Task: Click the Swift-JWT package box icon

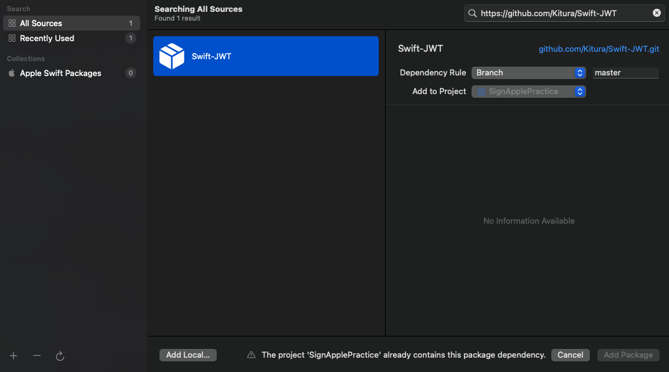Action: click(171, 56)
